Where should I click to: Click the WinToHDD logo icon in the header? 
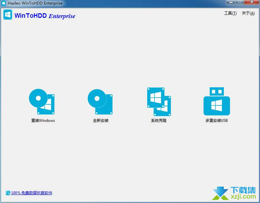8,15
